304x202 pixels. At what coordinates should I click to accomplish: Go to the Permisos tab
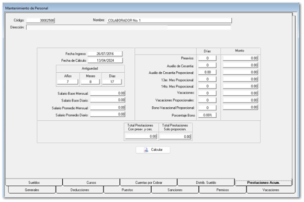click(222, 190)
